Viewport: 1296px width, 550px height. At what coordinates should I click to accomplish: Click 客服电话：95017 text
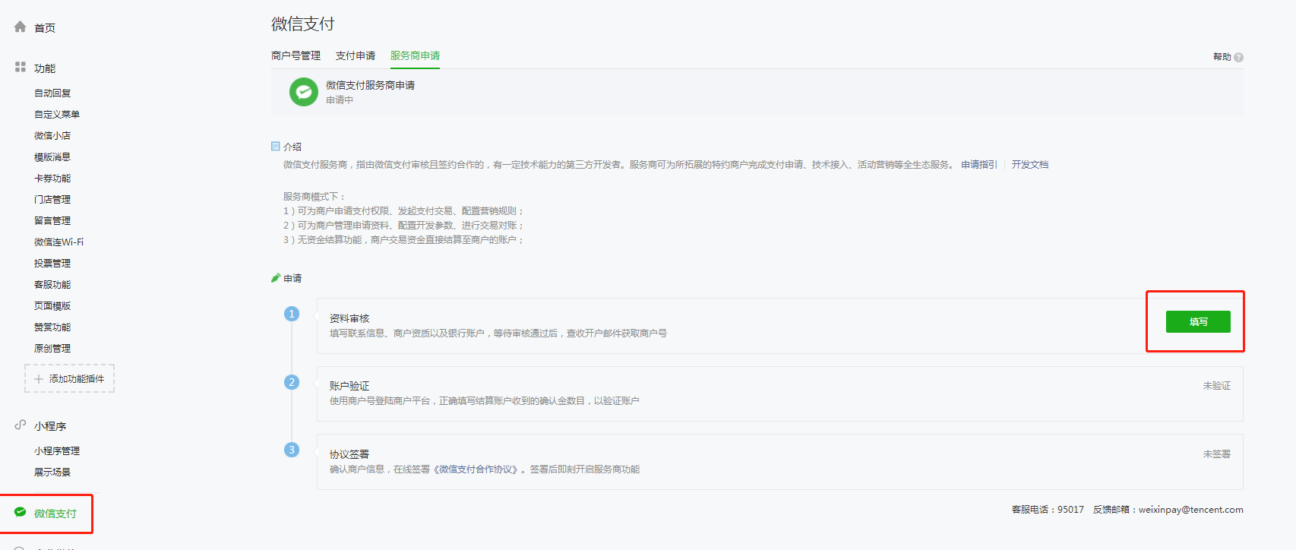click(x=1048, y=510)
